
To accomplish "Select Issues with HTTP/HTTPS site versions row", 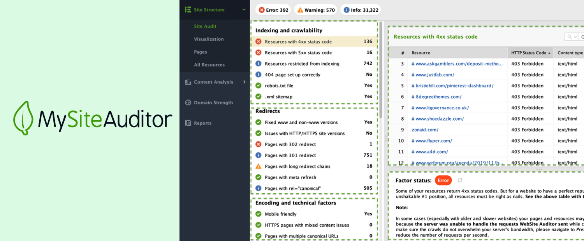I will pyautogui.click(x=314, y=133).
